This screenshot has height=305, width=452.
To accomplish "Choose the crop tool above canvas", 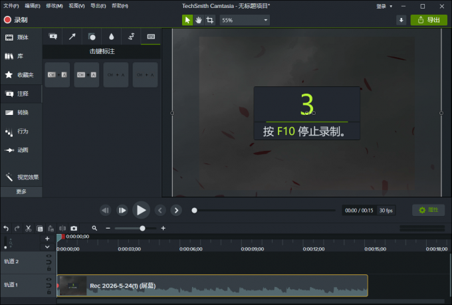I will point(210,20).
